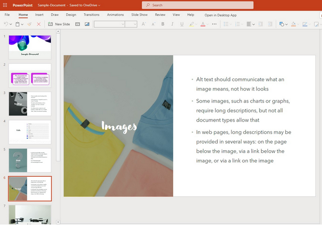Expand the Sample-Document title chevron
Screen dimensions: 322x226
[99, 6]
